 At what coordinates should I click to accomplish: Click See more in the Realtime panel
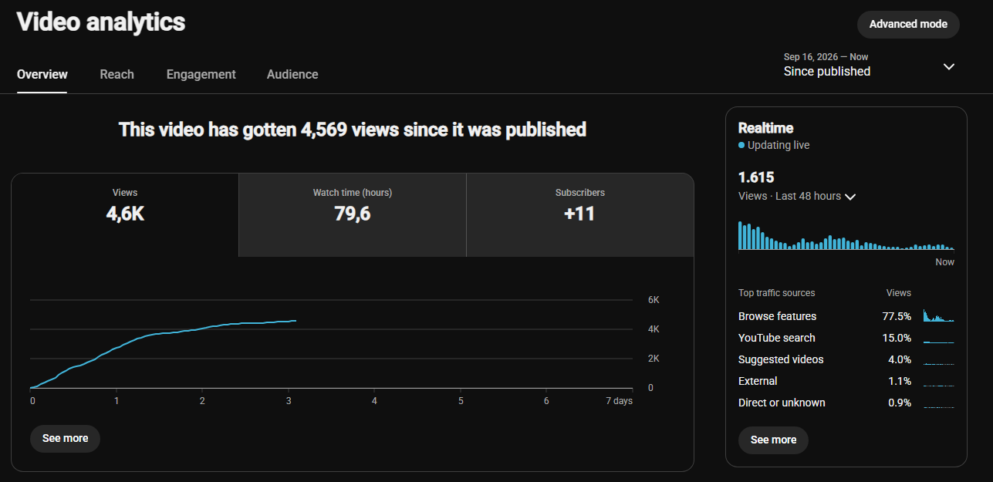pyautogui.click(x=773, y=440)
